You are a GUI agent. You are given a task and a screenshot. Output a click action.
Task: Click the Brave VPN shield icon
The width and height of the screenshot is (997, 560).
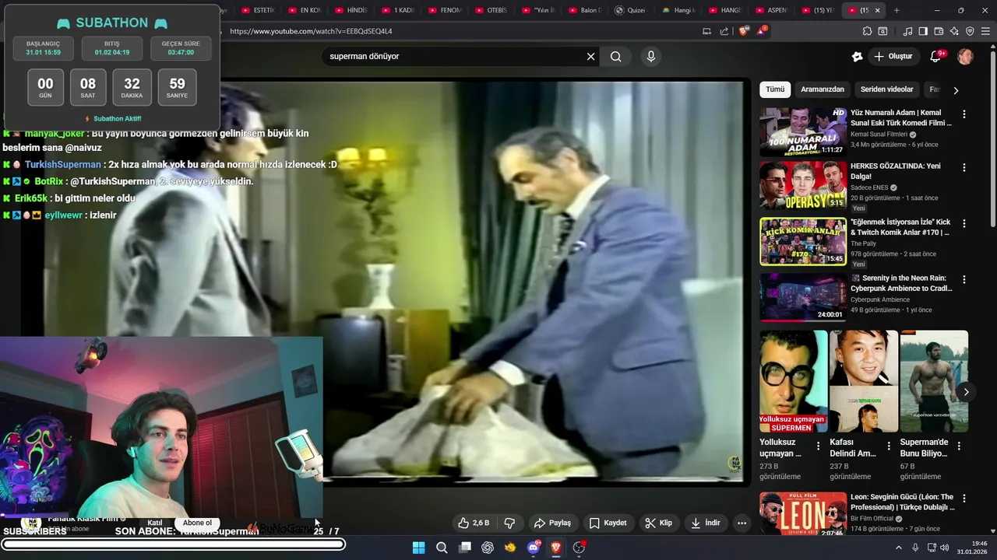coord(970,31)
